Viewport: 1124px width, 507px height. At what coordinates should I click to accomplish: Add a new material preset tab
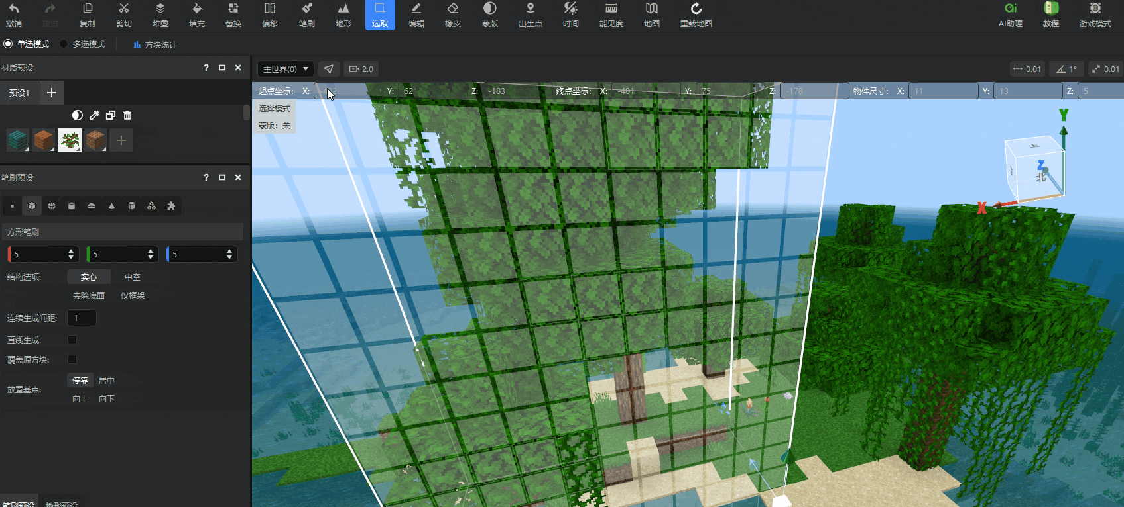click(x=52, y=93)
